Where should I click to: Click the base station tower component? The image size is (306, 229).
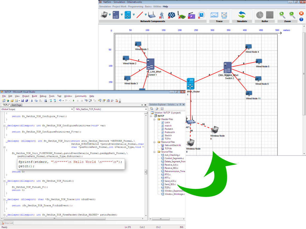(x=162, y=15)
